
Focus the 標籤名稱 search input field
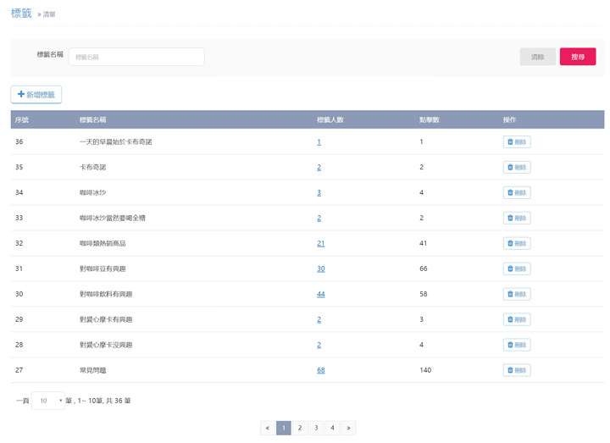click(x=136, y=57)
